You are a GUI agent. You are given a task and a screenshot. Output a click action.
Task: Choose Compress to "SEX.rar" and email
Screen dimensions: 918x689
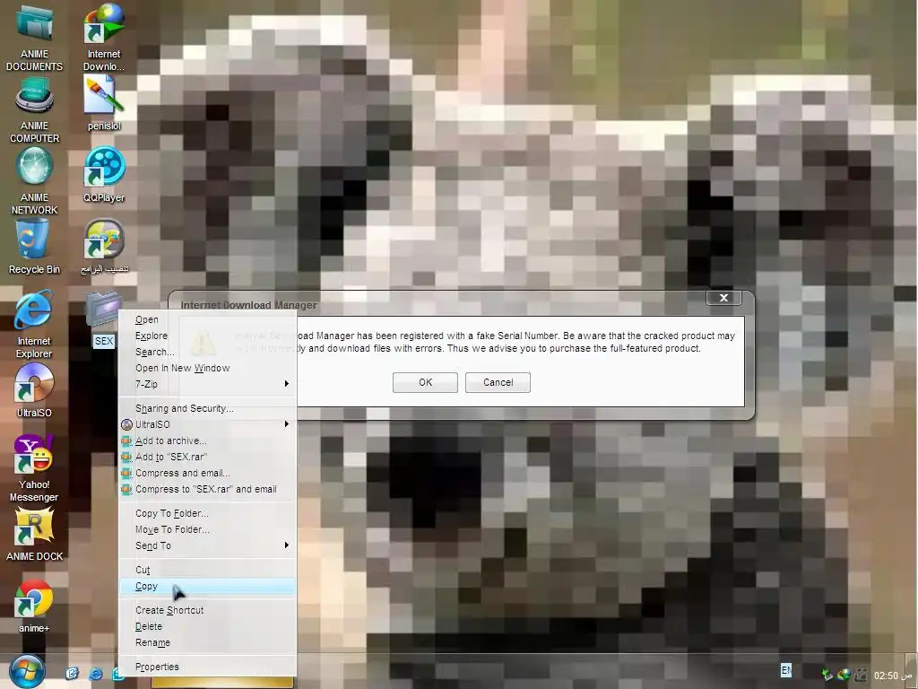pyautogui.click(x=207, y=489)
